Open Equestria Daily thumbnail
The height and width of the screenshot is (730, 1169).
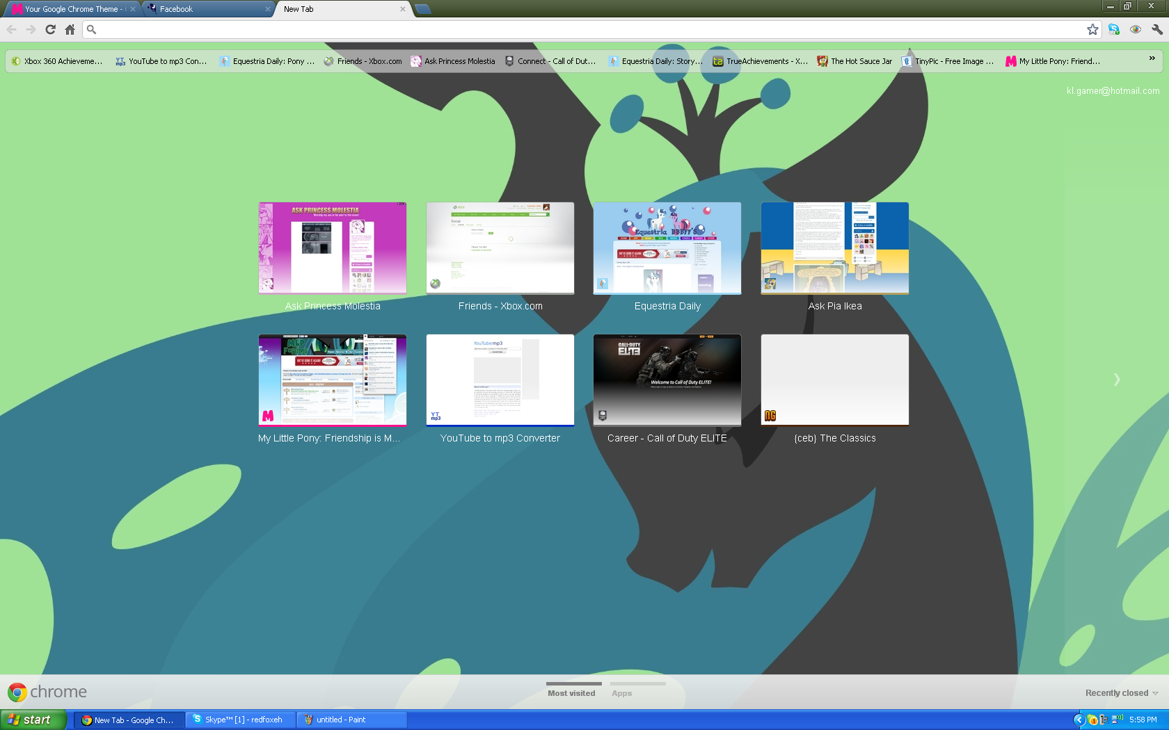[667, 248]
